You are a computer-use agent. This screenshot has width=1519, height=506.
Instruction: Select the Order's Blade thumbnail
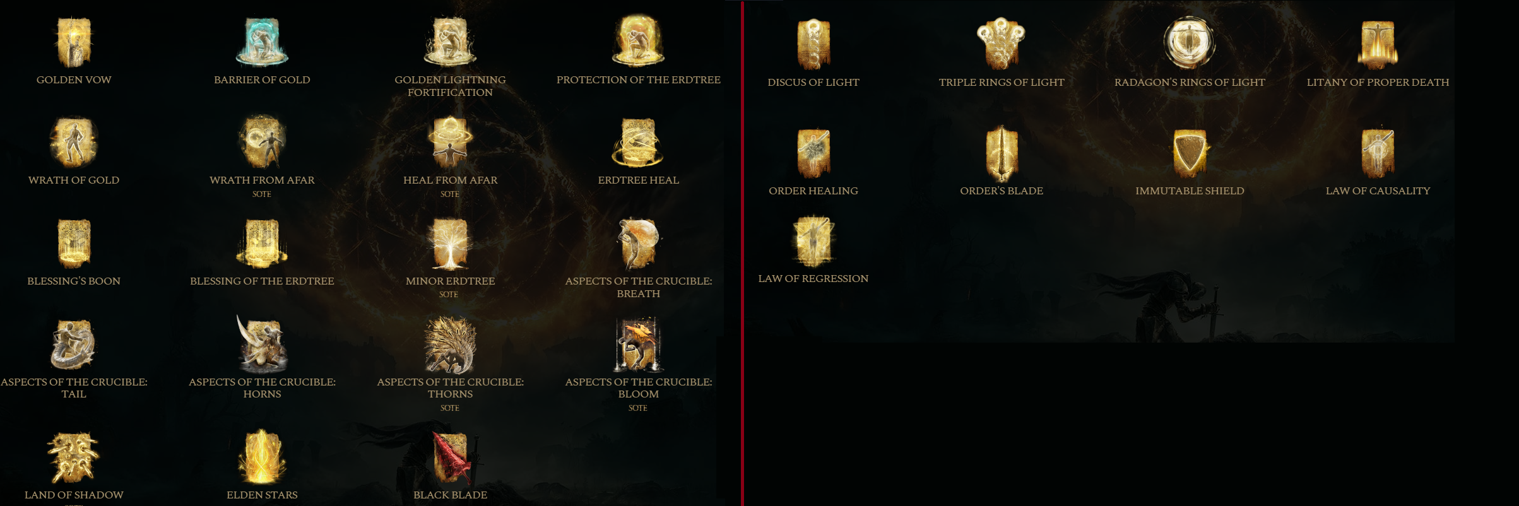coord(1002,153)
